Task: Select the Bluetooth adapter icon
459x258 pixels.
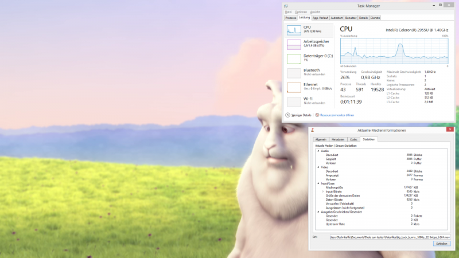Action: 294,73
